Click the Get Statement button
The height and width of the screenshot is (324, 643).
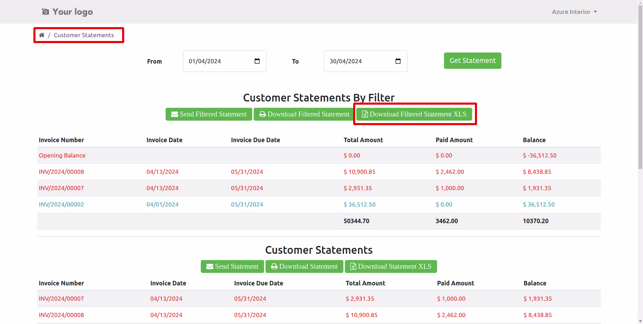click(x=473, y=61)
